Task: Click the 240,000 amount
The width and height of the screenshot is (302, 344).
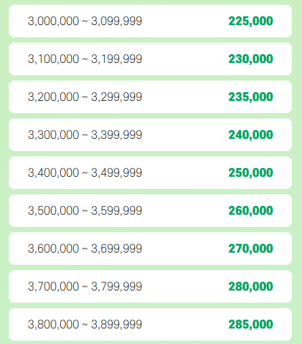Action: 251,135
